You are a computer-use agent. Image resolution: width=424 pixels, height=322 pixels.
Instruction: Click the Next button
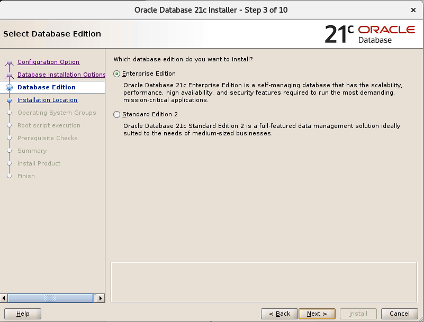click(x=317, y=314)
